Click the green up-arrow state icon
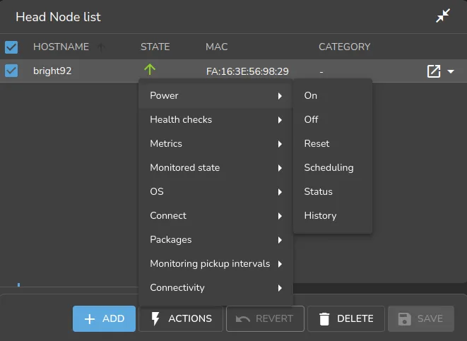 150,70
